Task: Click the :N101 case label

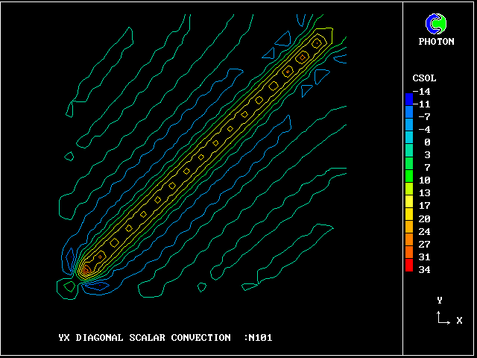Action: (259, 338)
